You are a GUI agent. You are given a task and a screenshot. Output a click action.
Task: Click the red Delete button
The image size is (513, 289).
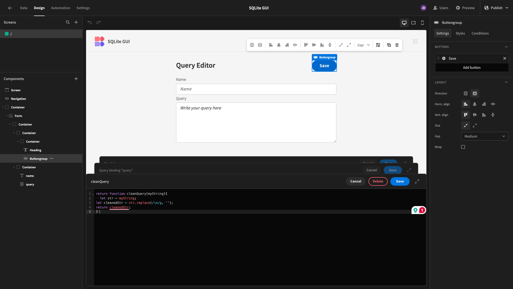tap(378, 181)
